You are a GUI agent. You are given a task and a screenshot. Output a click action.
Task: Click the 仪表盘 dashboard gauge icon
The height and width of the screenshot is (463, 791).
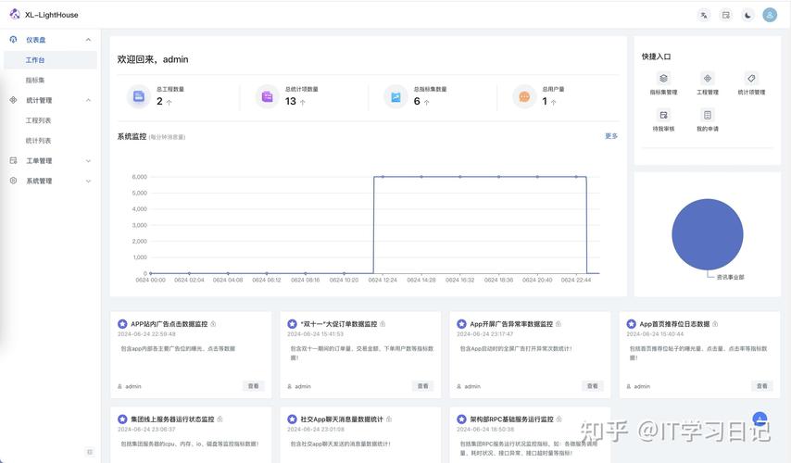click(x=13, y=39)
